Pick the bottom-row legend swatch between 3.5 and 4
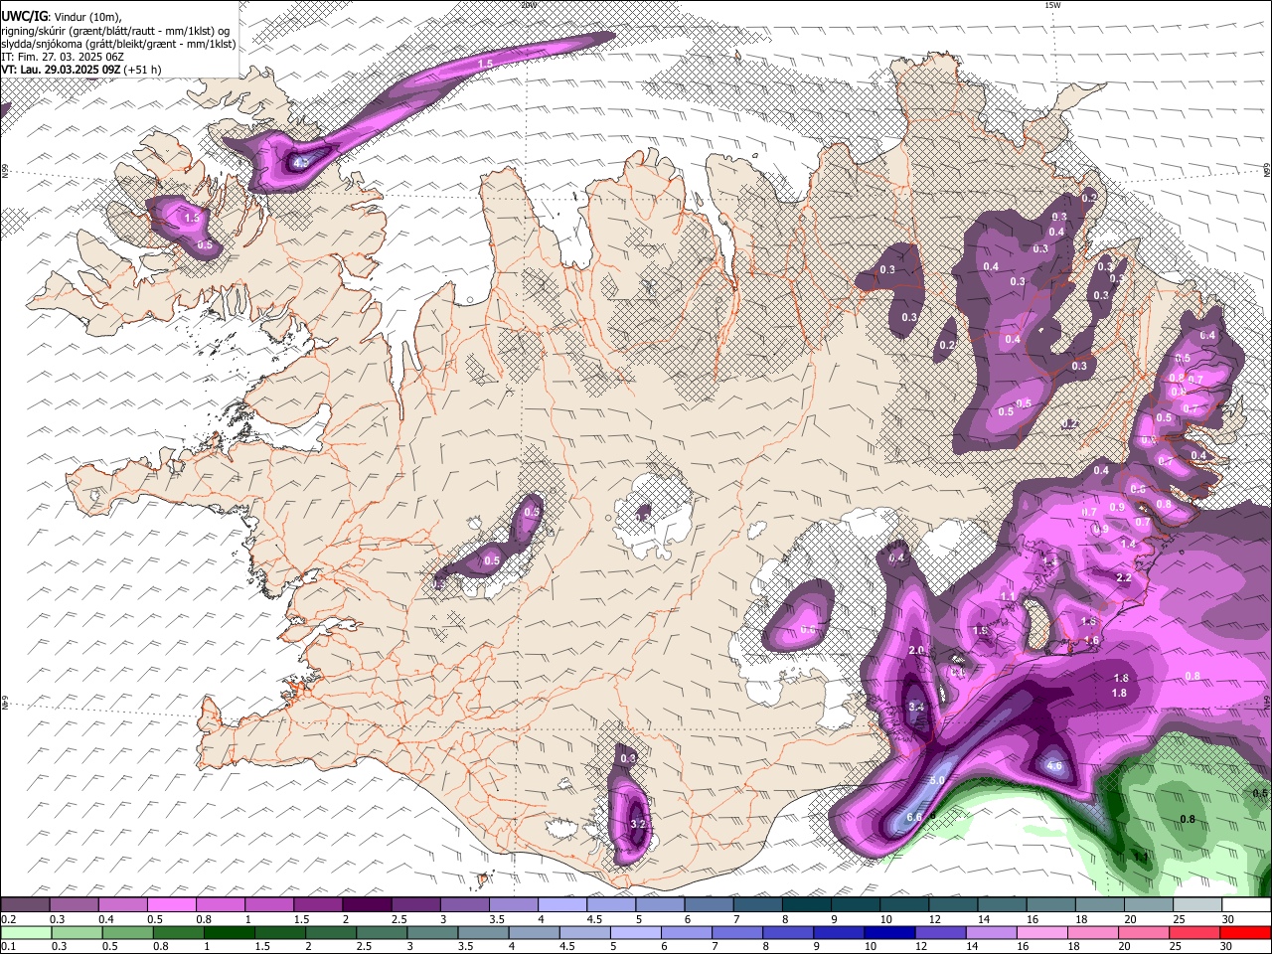The height and width of the screenshot is (954, 1272). (x=482, y=932)
